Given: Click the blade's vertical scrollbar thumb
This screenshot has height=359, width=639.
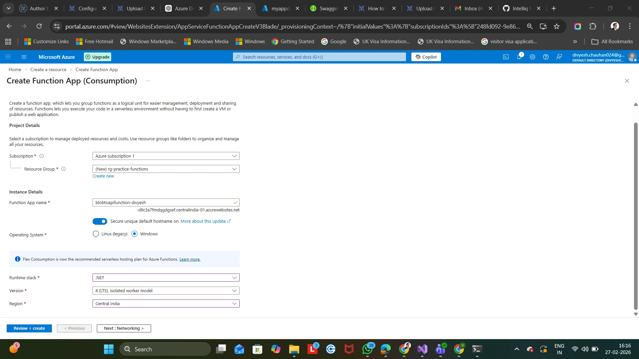Looking at the screenshot, I should coord(636,216).
